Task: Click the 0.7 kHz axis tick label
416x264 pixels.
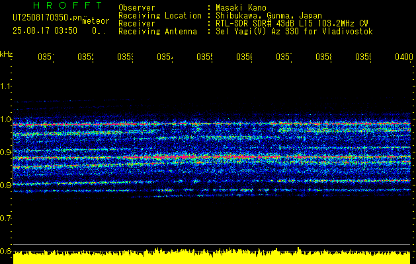Action: pos(5,218)
